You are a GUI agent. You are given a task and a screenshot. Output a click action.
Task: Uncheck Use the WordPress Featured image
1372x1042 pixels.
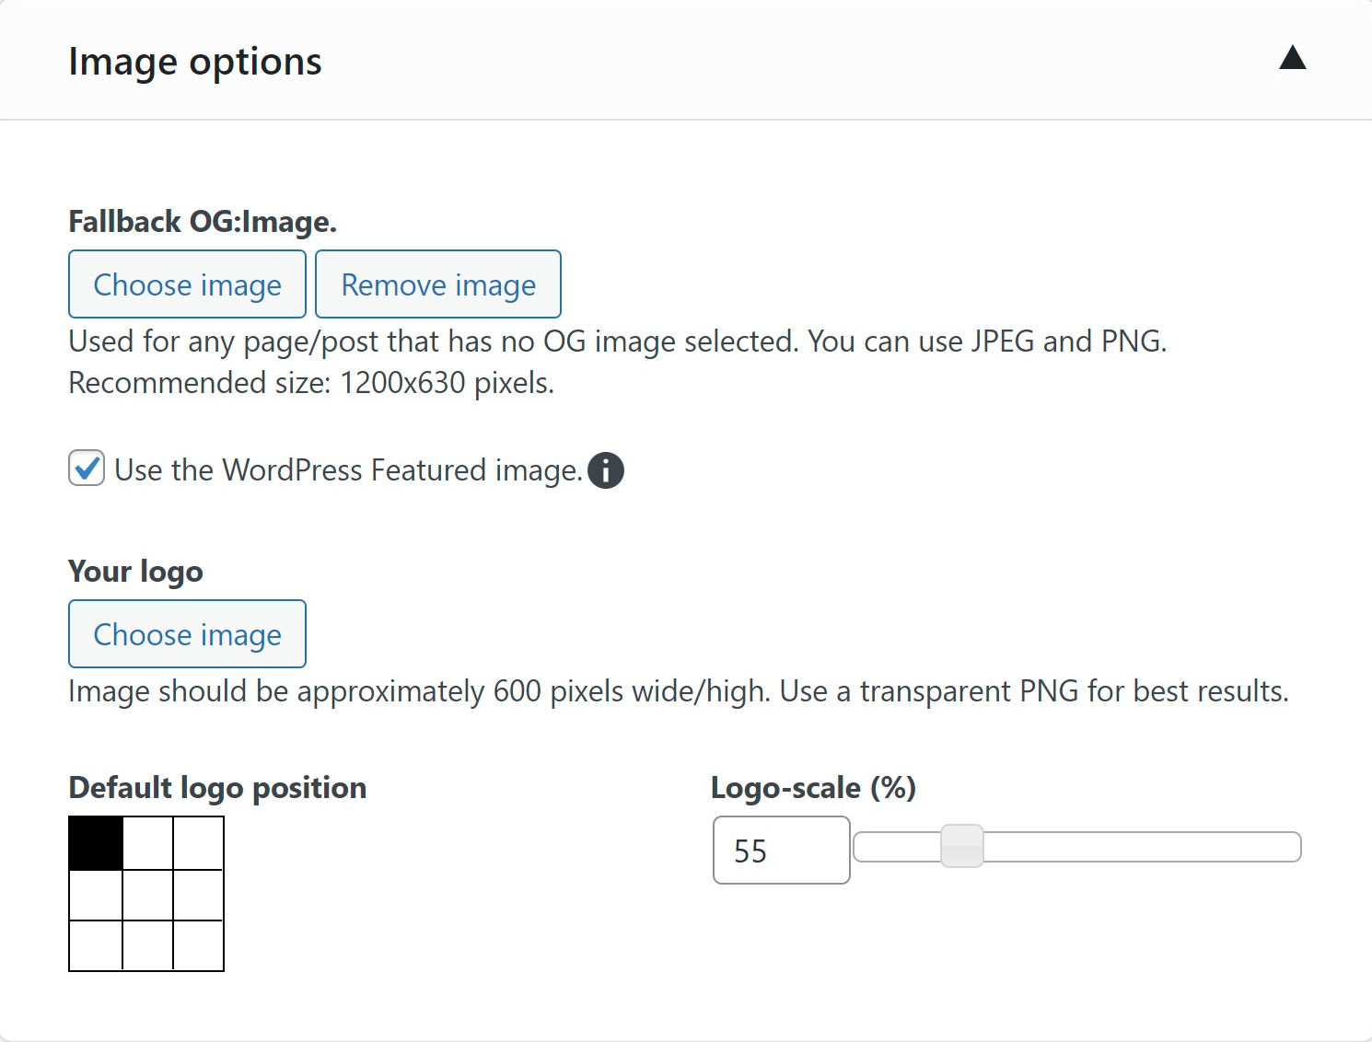tap(87, 469)
